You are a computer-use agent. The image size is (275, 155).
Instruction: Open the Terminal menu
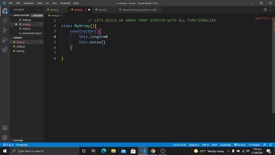65,3
